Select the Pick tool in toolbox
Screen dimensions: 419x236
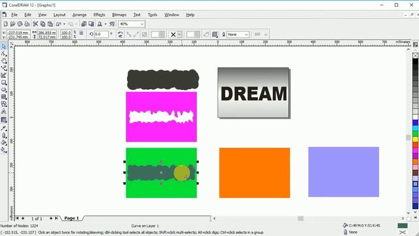[x=4, y=47]
